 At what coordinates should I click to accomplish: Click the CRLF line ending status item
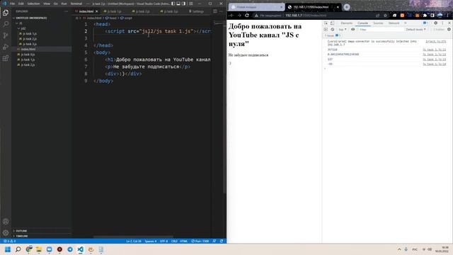click(x=174, y=241)
